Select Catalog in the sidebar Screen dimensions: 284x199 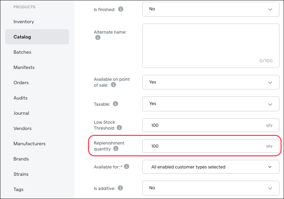(37, 37)
